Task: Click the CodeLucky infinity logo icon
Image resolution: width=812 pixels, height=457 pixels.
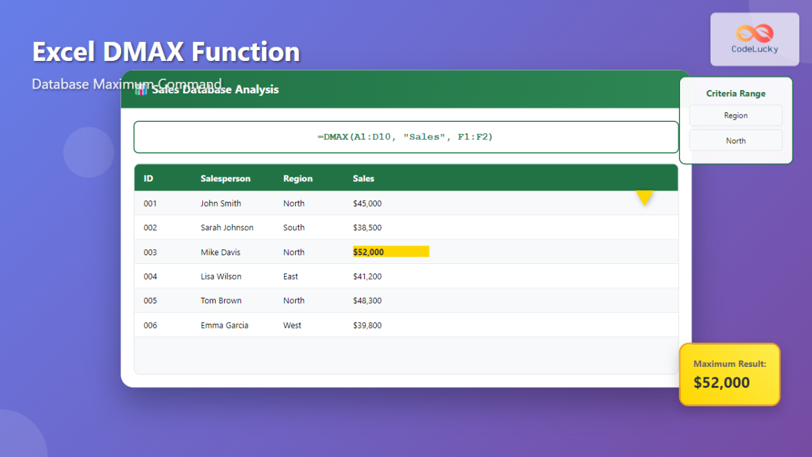Action: pyautogui.click(x=754, y=32)
